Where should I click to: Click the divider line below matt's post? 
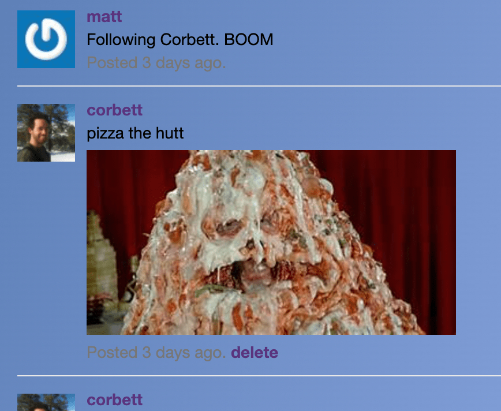pos(259,86)
